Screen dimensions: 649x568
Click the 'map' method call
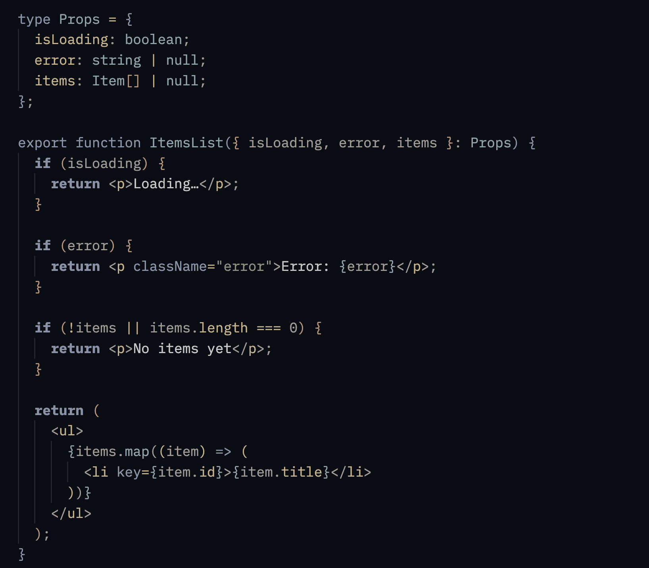point(137,452)
